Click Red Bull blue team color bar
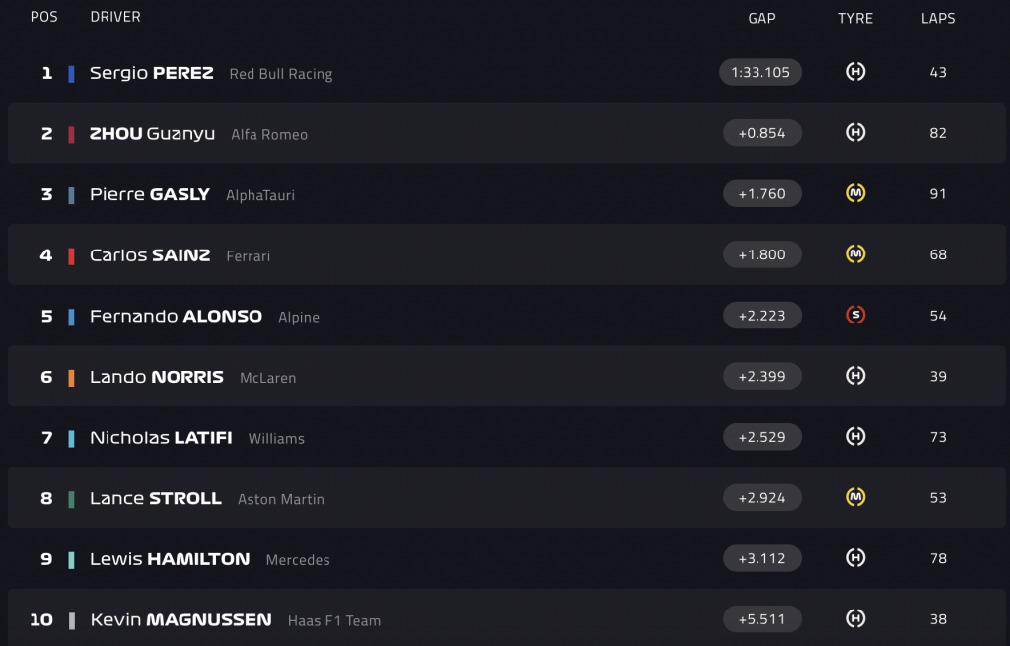1010x646 pixels. tap(71, 73)
